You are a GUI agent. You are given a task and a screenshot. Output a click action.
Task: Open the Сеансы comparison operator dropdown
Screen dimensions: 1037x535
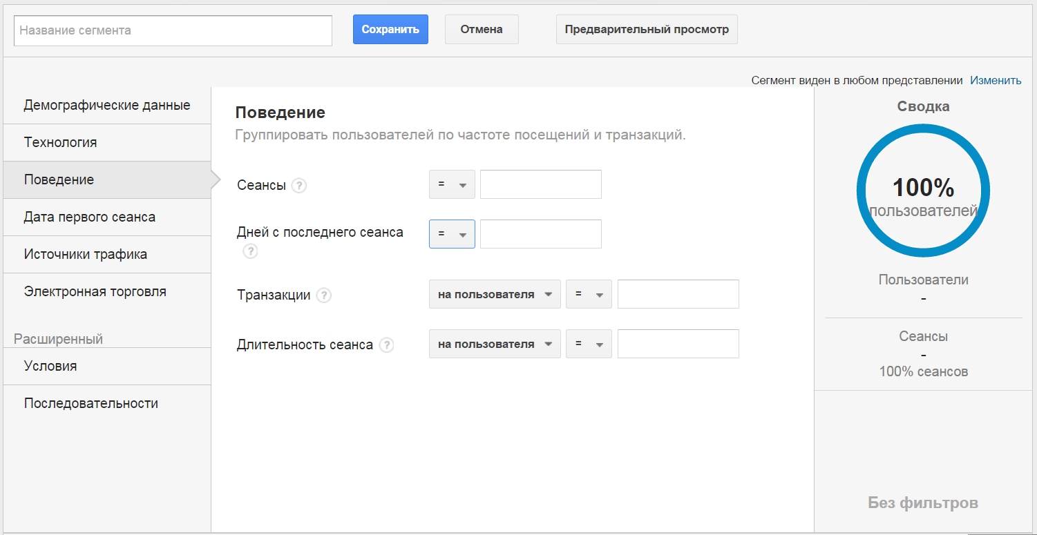(452, 185)
